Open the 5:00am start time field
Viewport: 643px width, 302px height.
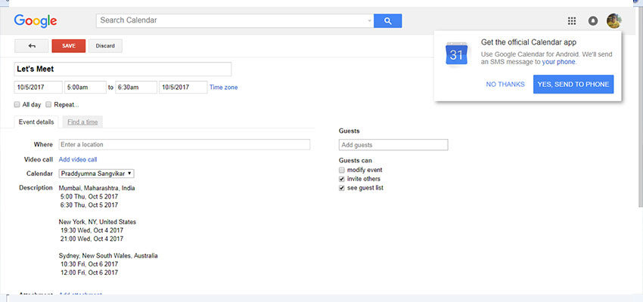[x=85, y=87]
